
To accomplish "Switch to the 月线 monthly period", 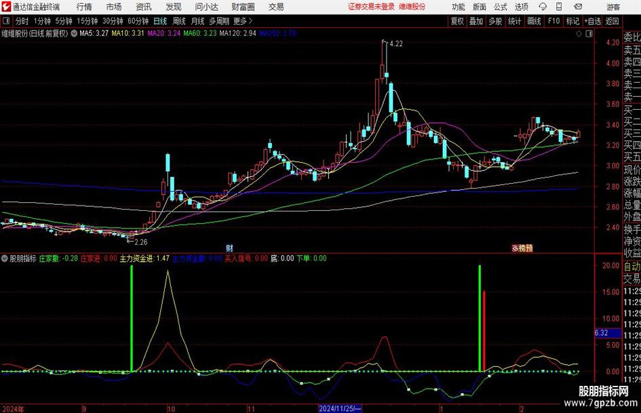I will pos(198,21).
